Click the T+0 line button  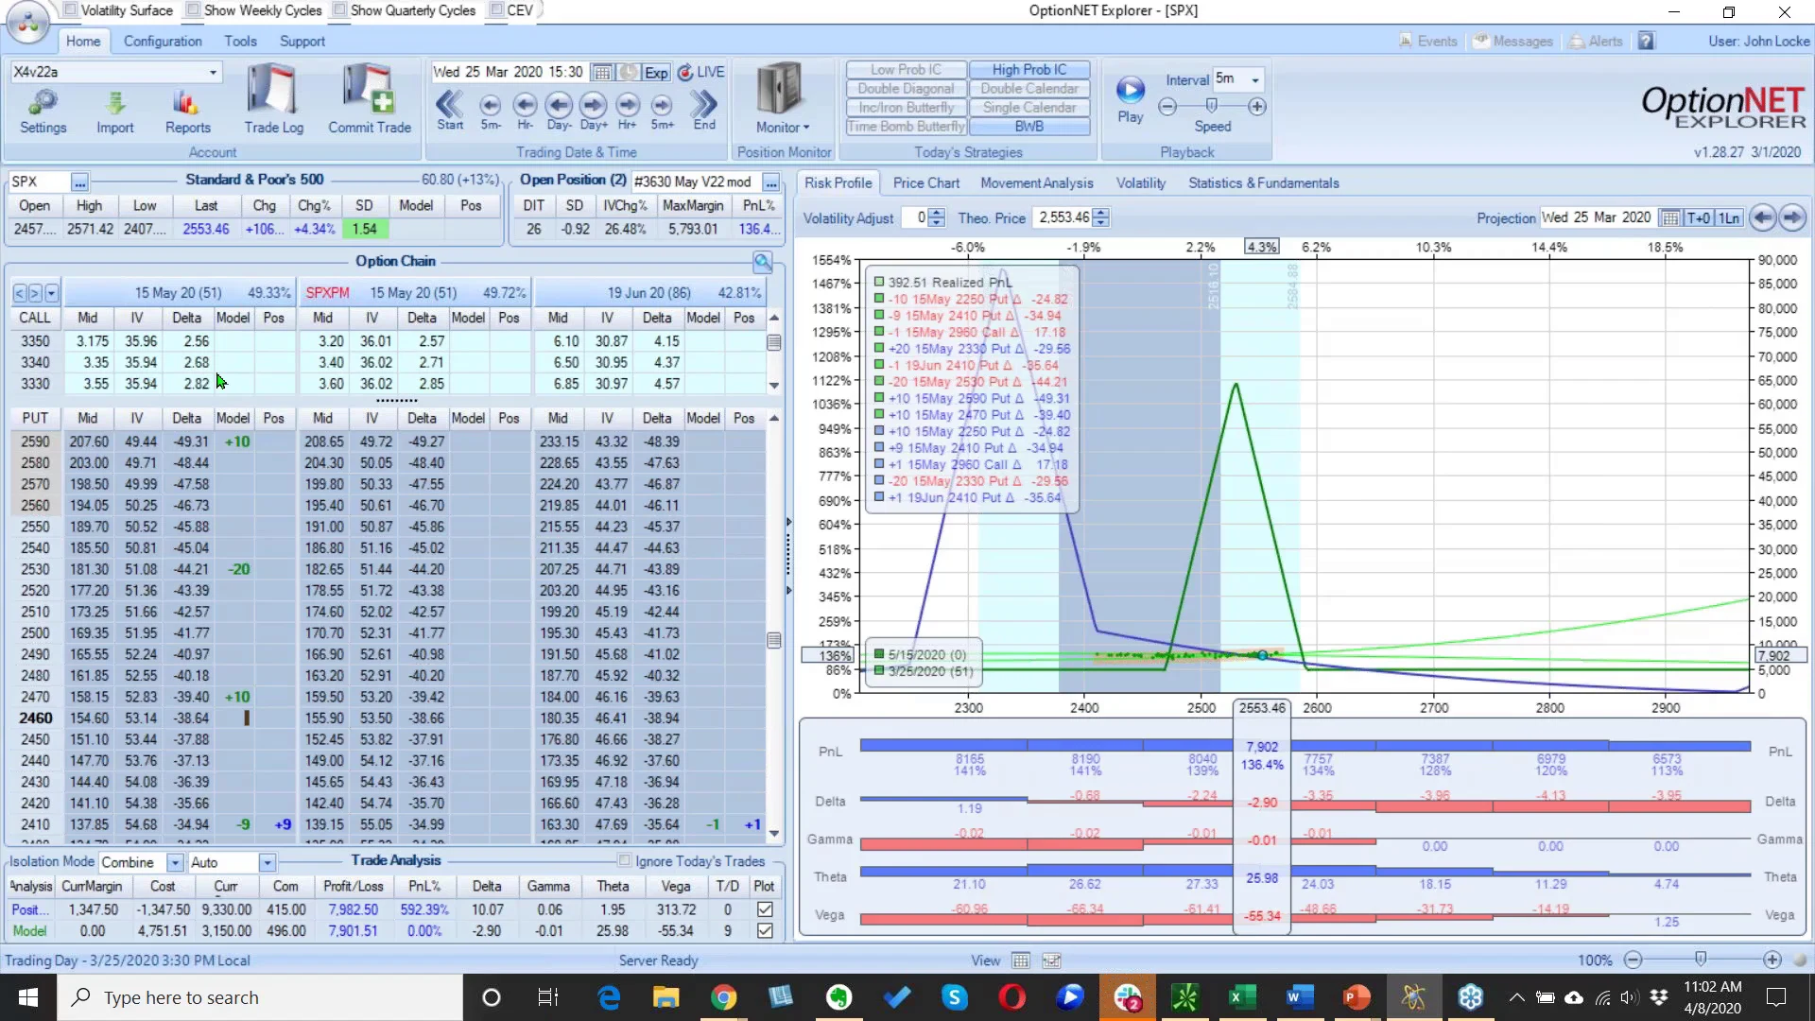click(x=1699, y=218)
